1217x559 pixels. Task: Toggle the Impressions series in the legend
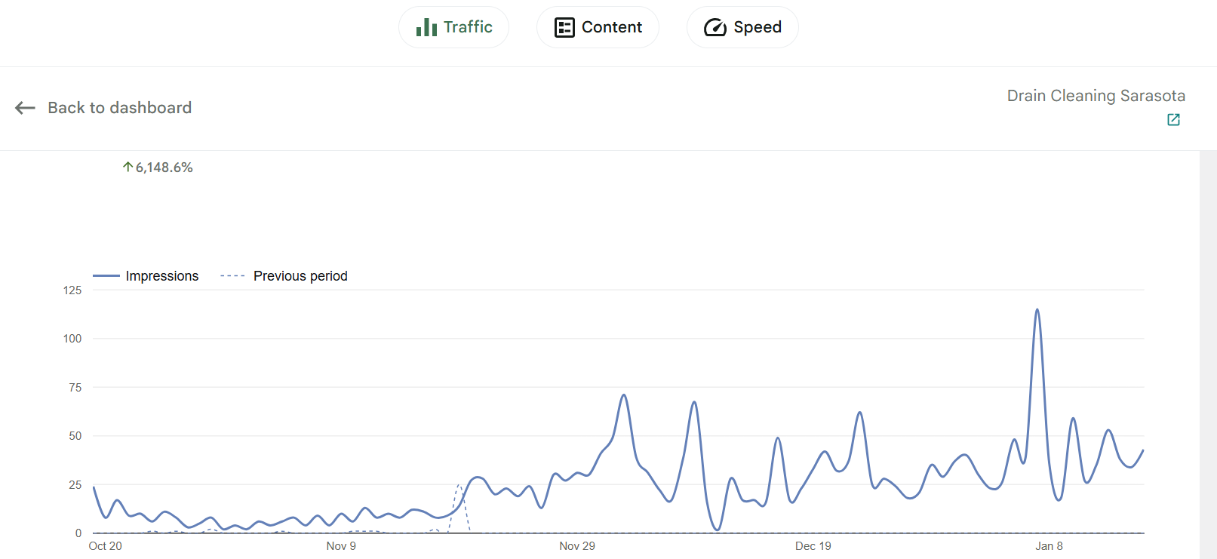coord(161,276)
